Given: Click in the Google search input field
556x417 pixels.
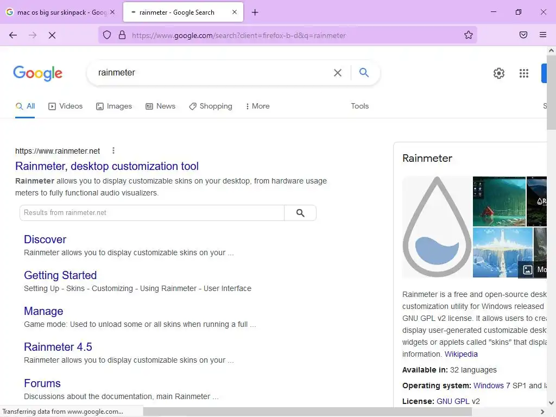Looking at the screenshot, I should [213, 73].
